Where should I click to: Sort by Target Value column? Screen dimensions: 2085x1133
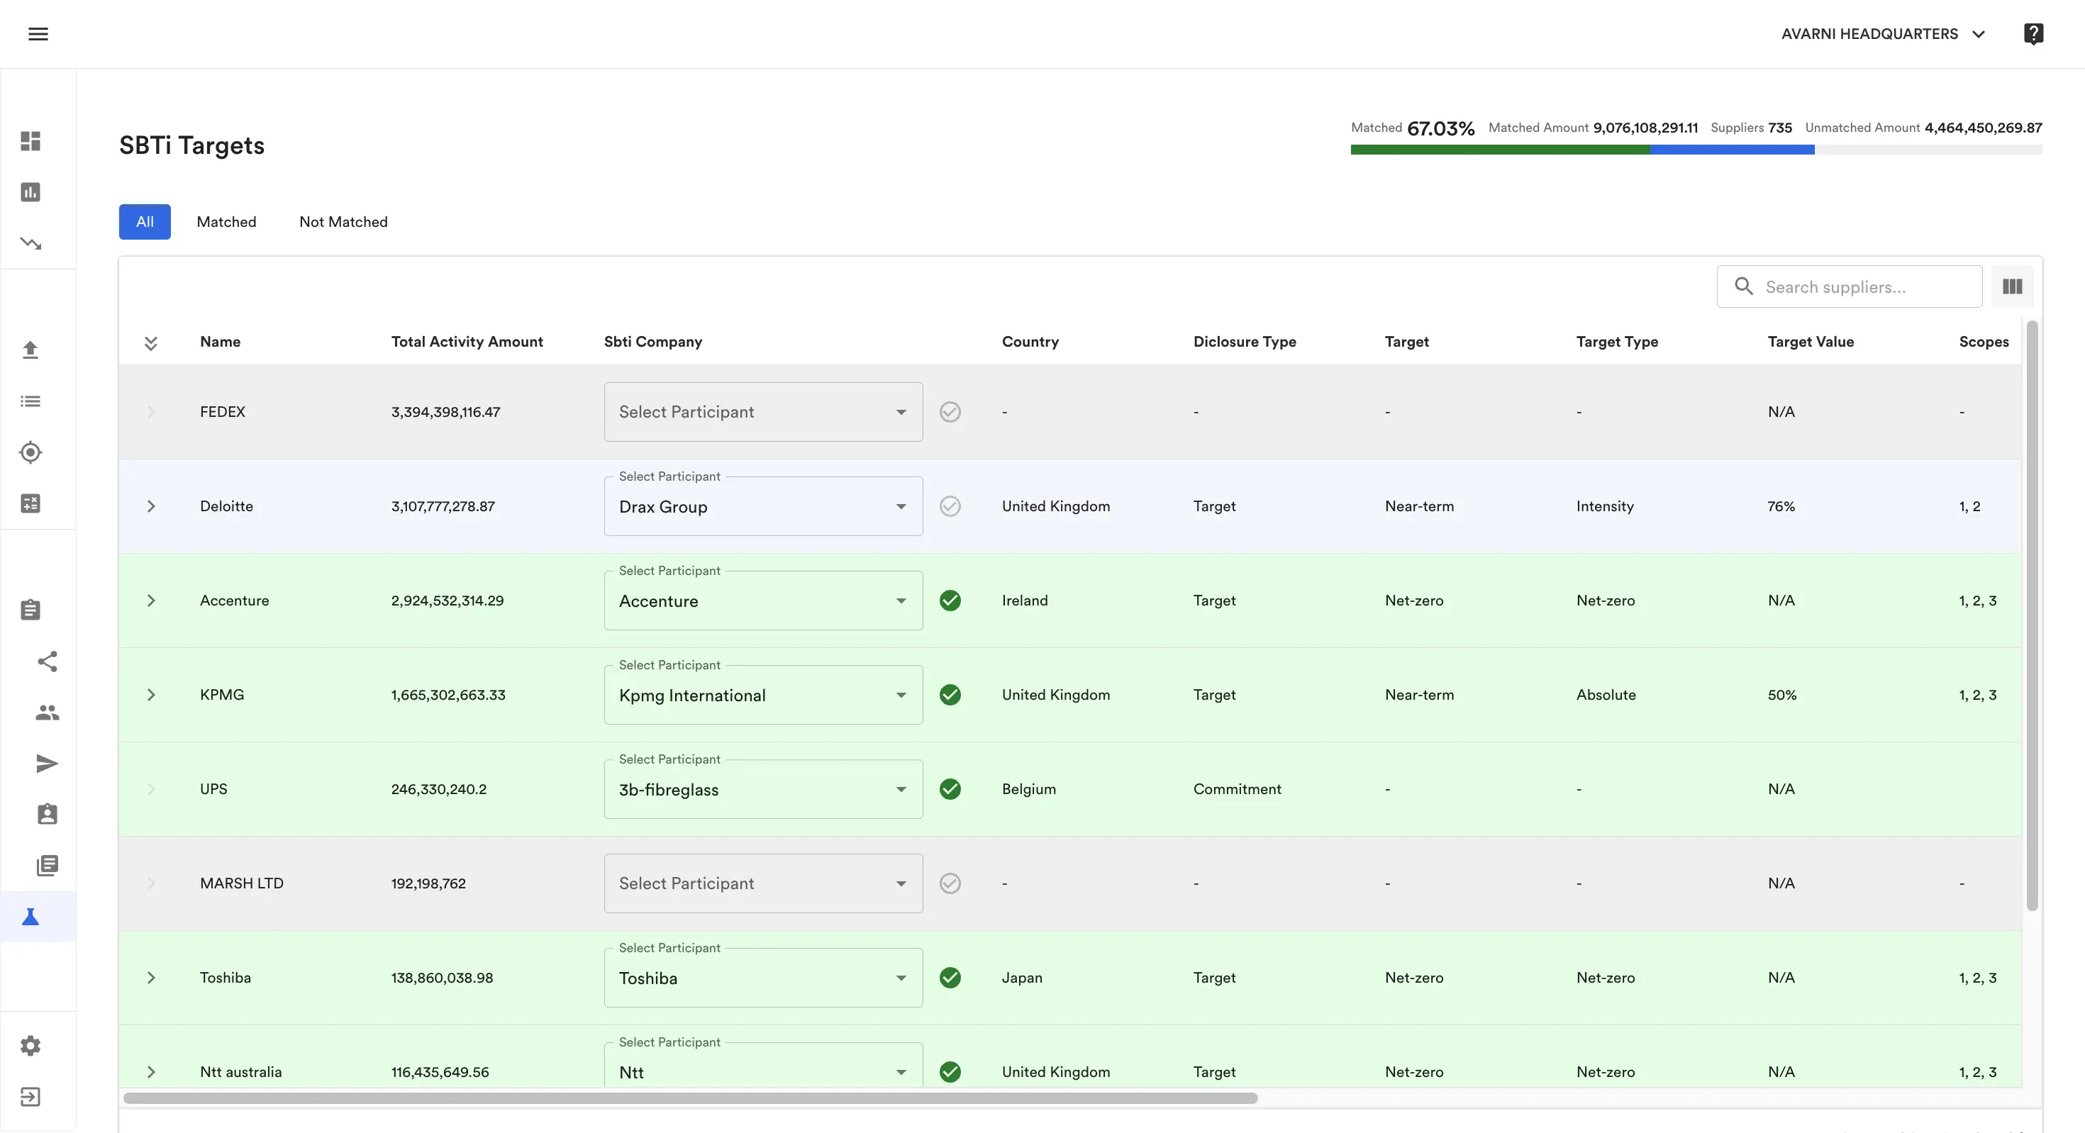click(x=1811, y=342)
